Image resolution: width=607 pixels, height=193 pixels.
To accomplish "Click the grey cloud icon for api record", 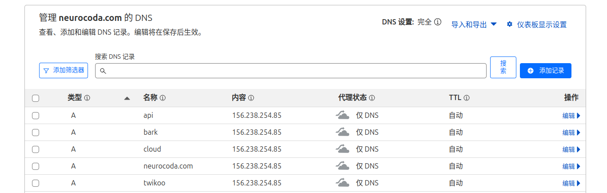I will coord(342,116).
